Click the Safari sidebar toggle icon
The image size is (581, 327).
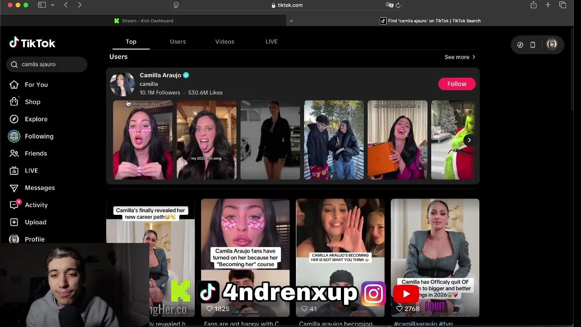[42, 5]
